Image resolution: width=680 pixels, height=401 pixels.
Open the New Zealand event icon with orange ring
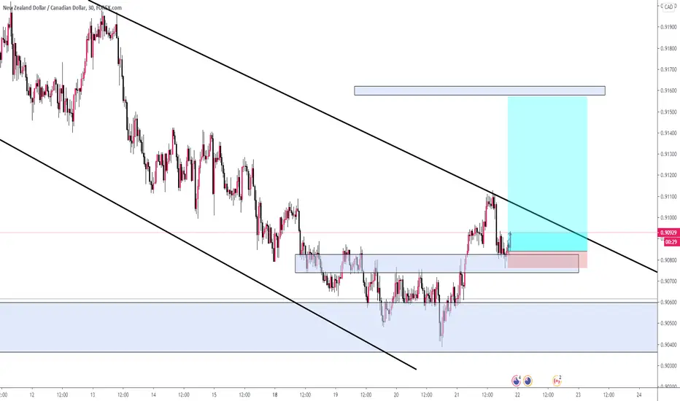click(x=528, y=381)
